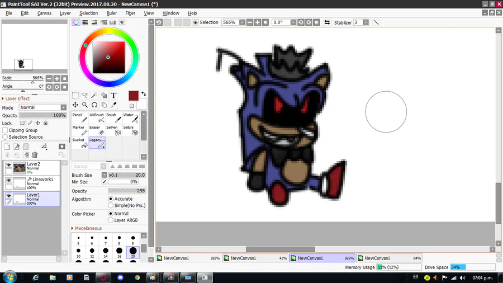The width and height of the screenshot is (503, 283).
Task: Open the Layer menu
Action: (65, 13)
